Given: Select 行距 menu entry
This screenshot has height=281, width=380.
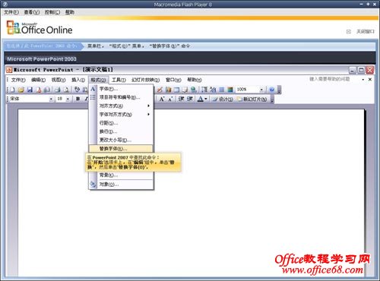Looking at the screenshot, I should click(x=121, y=123).
